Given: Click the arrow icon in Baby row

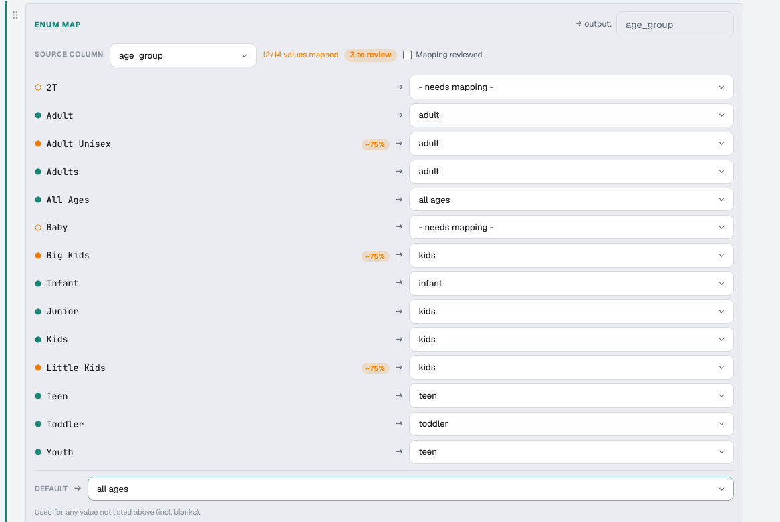Looking at the screenshot, I should tap(399, 227).
